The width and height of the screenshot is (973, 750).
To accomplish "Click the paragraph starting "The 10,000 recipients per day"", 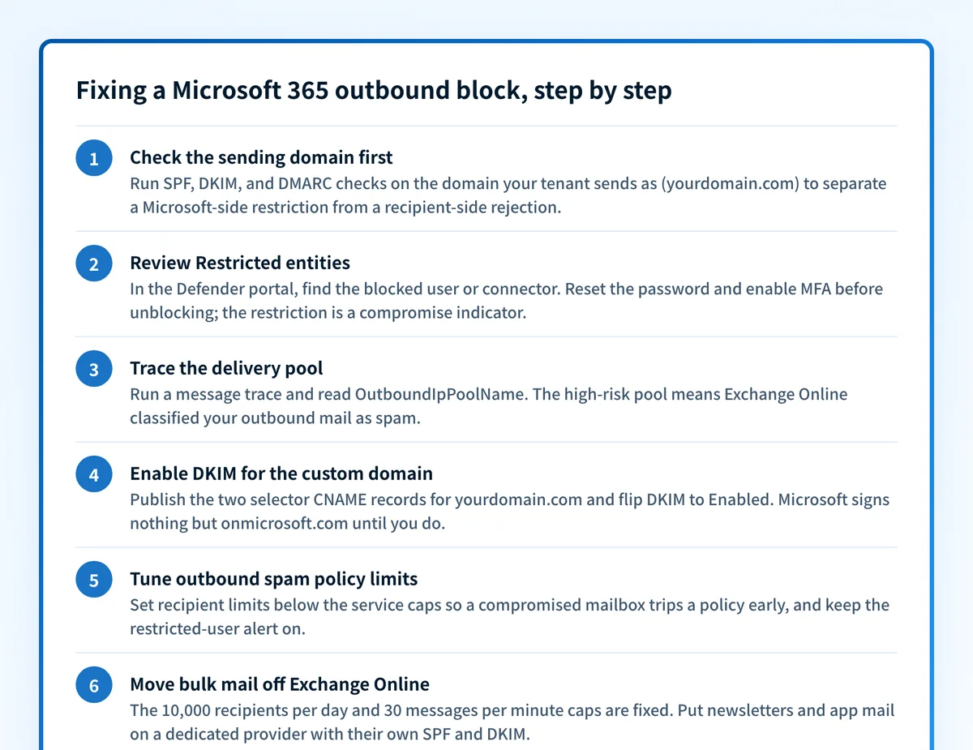I will (512, 722).
